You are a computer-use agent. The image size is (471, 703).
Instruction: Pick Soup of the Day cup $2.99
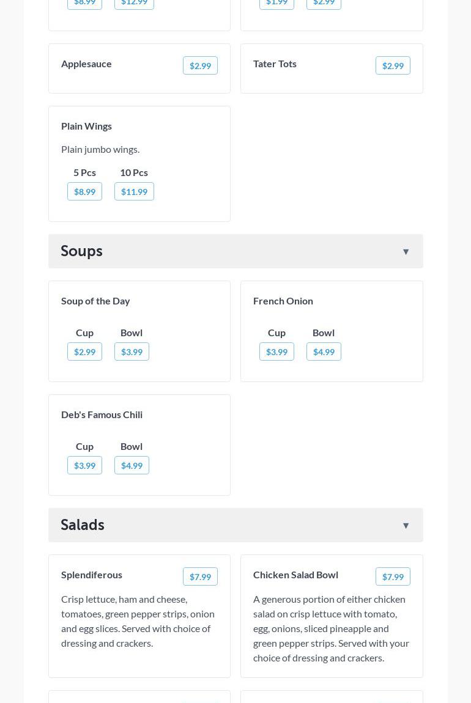coord(84,352)
